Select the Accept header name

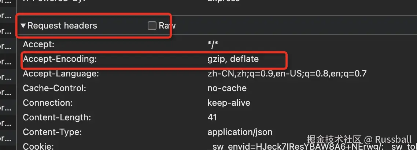38,45
